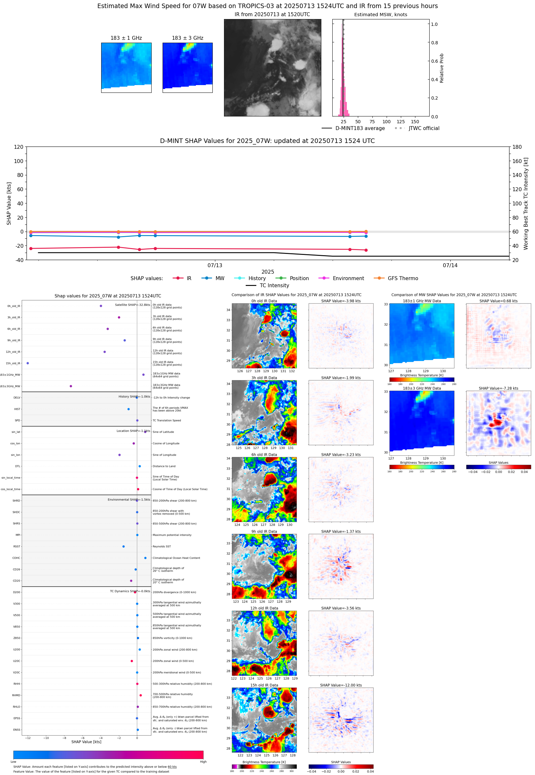Image resolution: width=535 pixels, height=775 pixels.
Task: Click the "D-MINT SHAP Values for 2025_07W" chart title
Action: coord(268,141)
